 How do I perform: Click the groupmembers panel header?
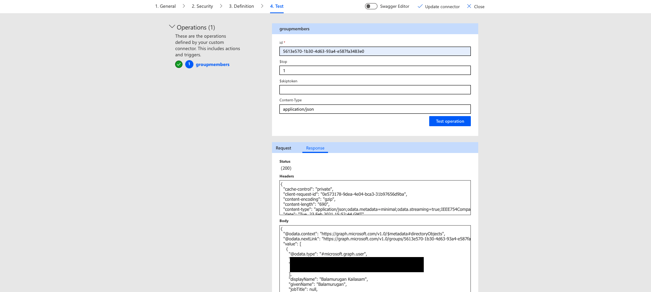point(375,29)
